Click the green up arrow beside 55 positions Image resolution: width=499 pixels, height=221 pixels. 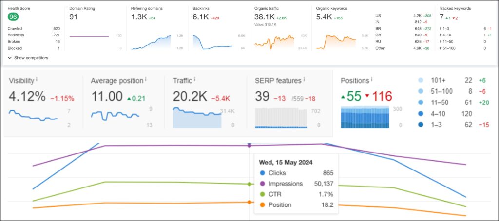click(344, 97)
